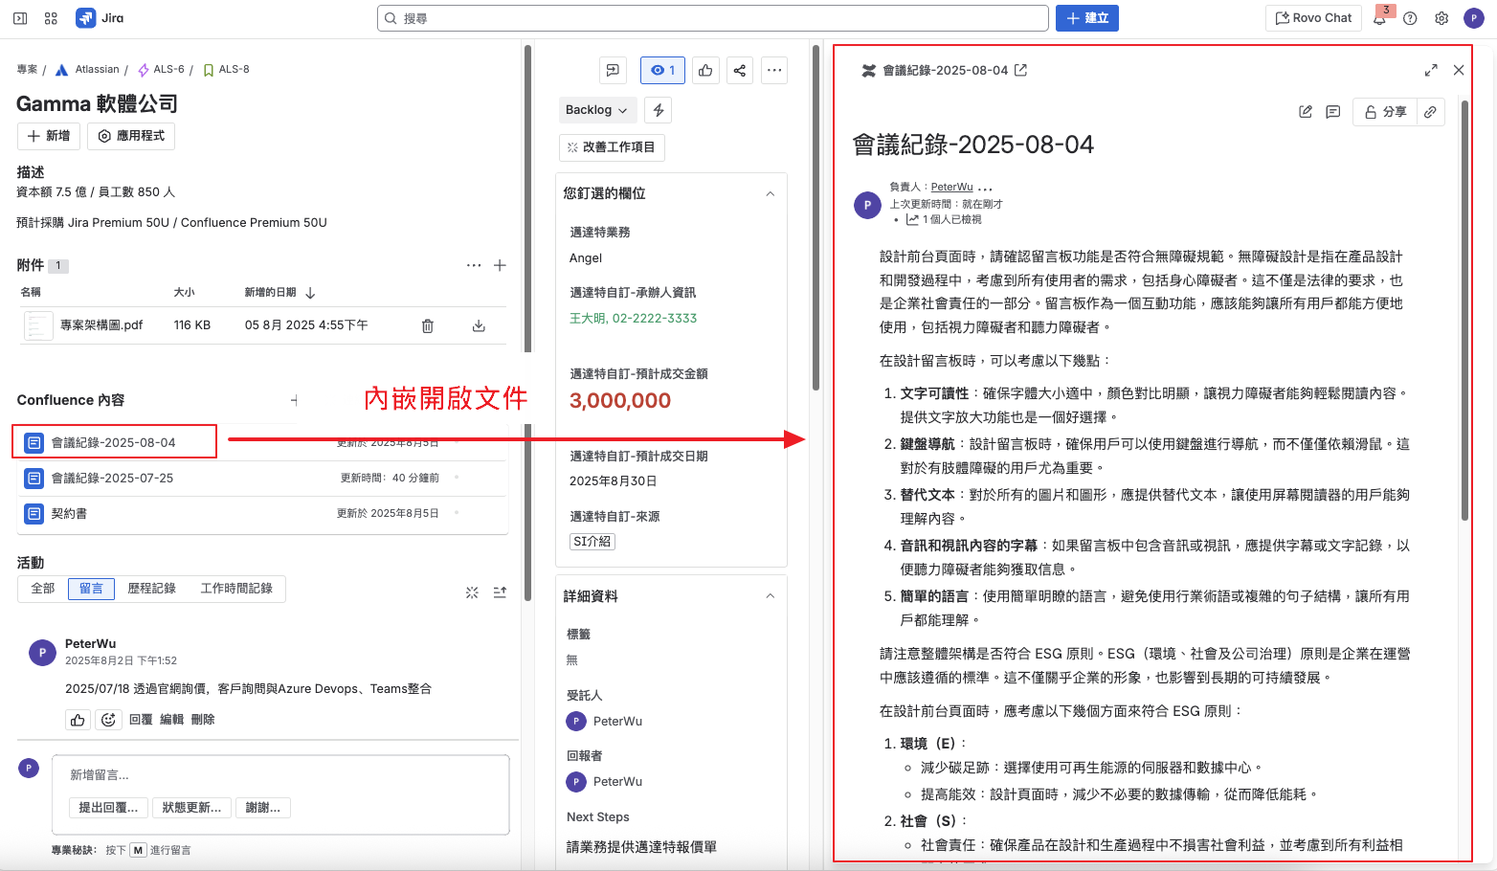Toggle the watch eye button
Screen dimensions: 1497x871
coord(662,70)
